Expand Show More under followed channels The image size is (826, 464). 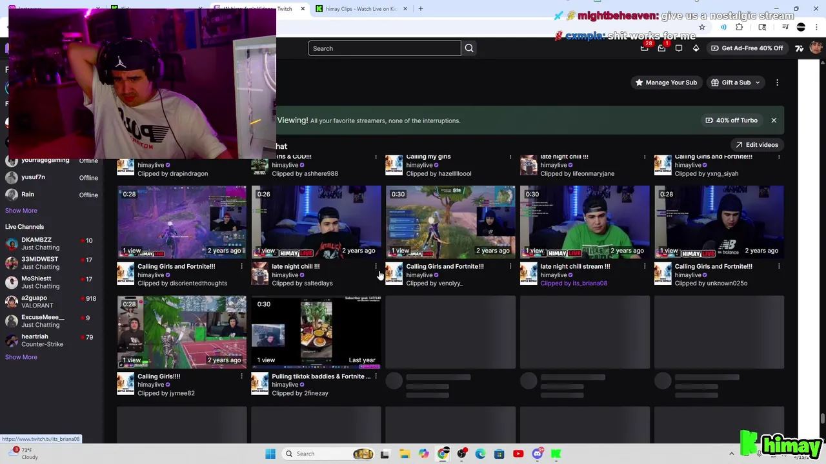coord(21,211)
